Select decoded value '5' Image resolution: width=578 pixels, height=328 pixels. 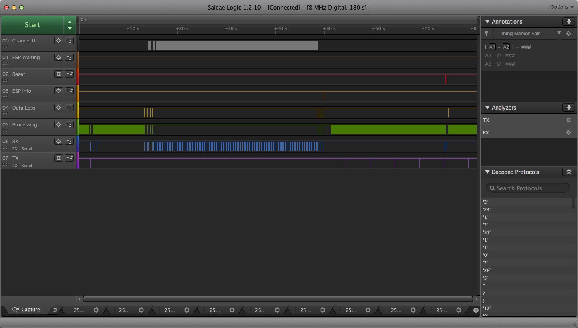click(x=485, y=278)
